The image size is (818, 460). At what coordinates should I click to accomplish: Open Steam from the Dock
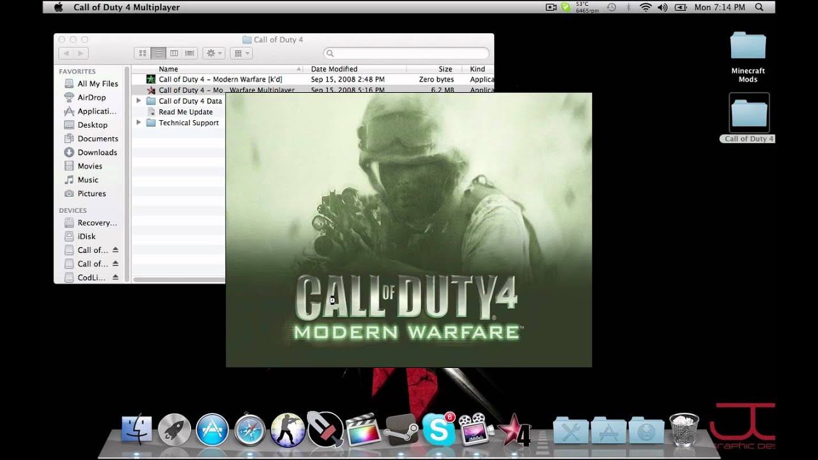tap(401, 430)
